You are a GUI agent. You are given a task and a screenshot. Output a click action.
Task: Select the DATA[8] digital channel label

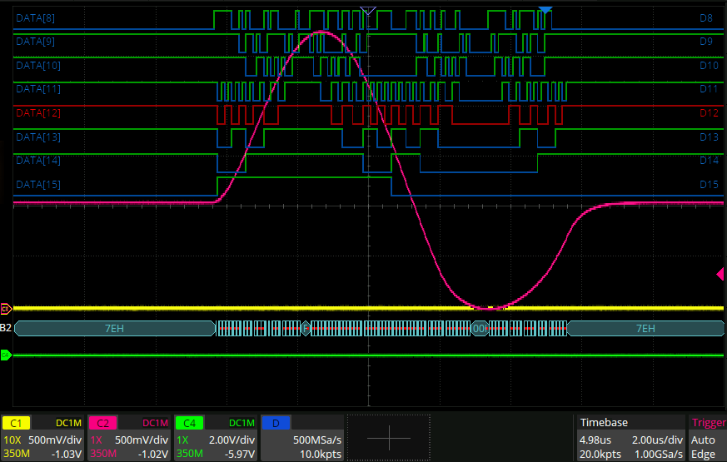coord(36,17)
